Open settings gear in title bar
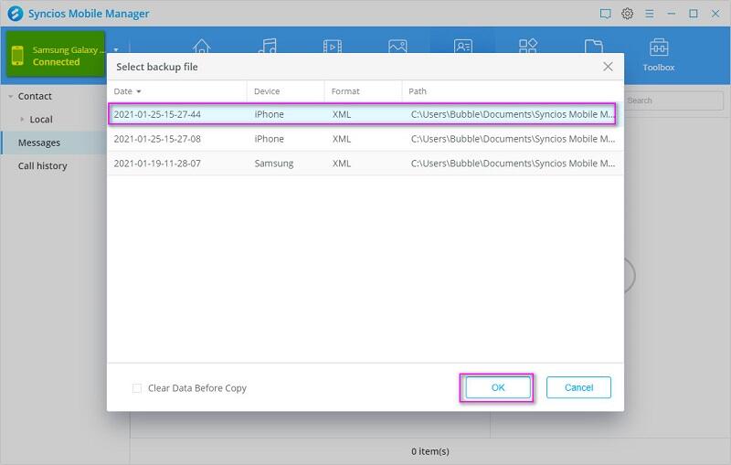This screenshot has width=731, height=465. (628, 14)
